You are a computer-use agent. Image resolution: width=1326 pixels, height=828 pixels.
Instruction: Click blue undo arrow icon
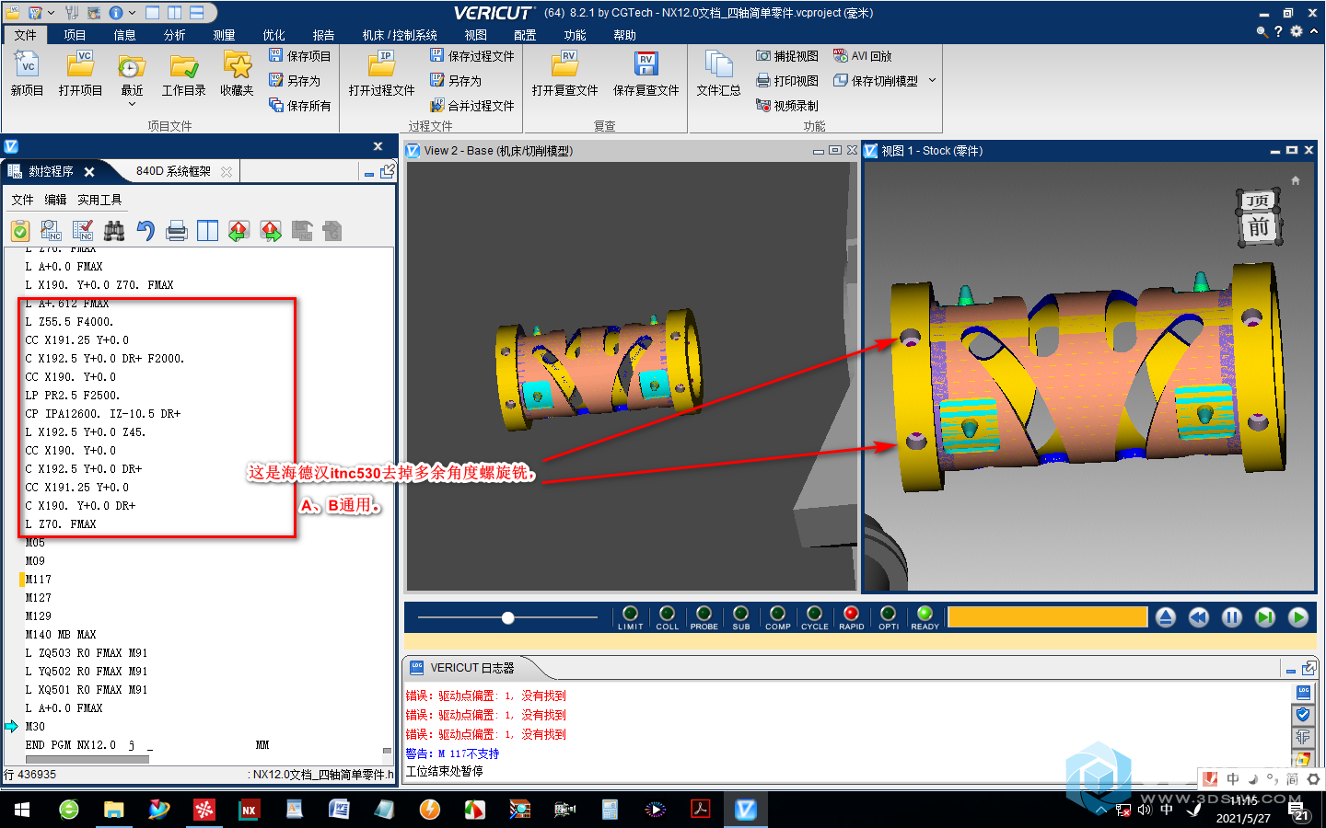coord(145,231)
